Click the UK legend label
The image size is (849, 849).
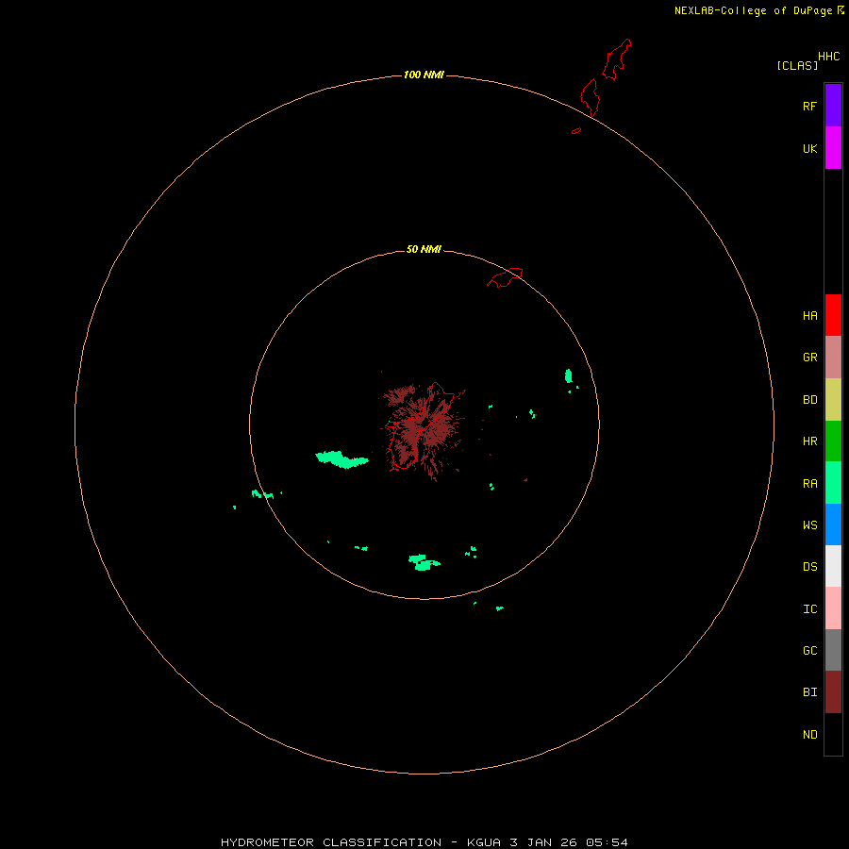[809, 149]
